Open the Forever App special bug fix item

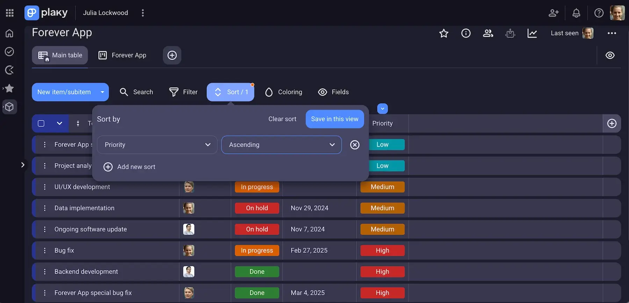93,293
